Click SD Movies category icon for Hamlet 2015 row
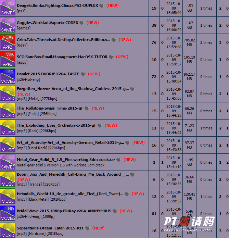Image resolution: width=229 pixels, height=238 pixels. (8, 76)
